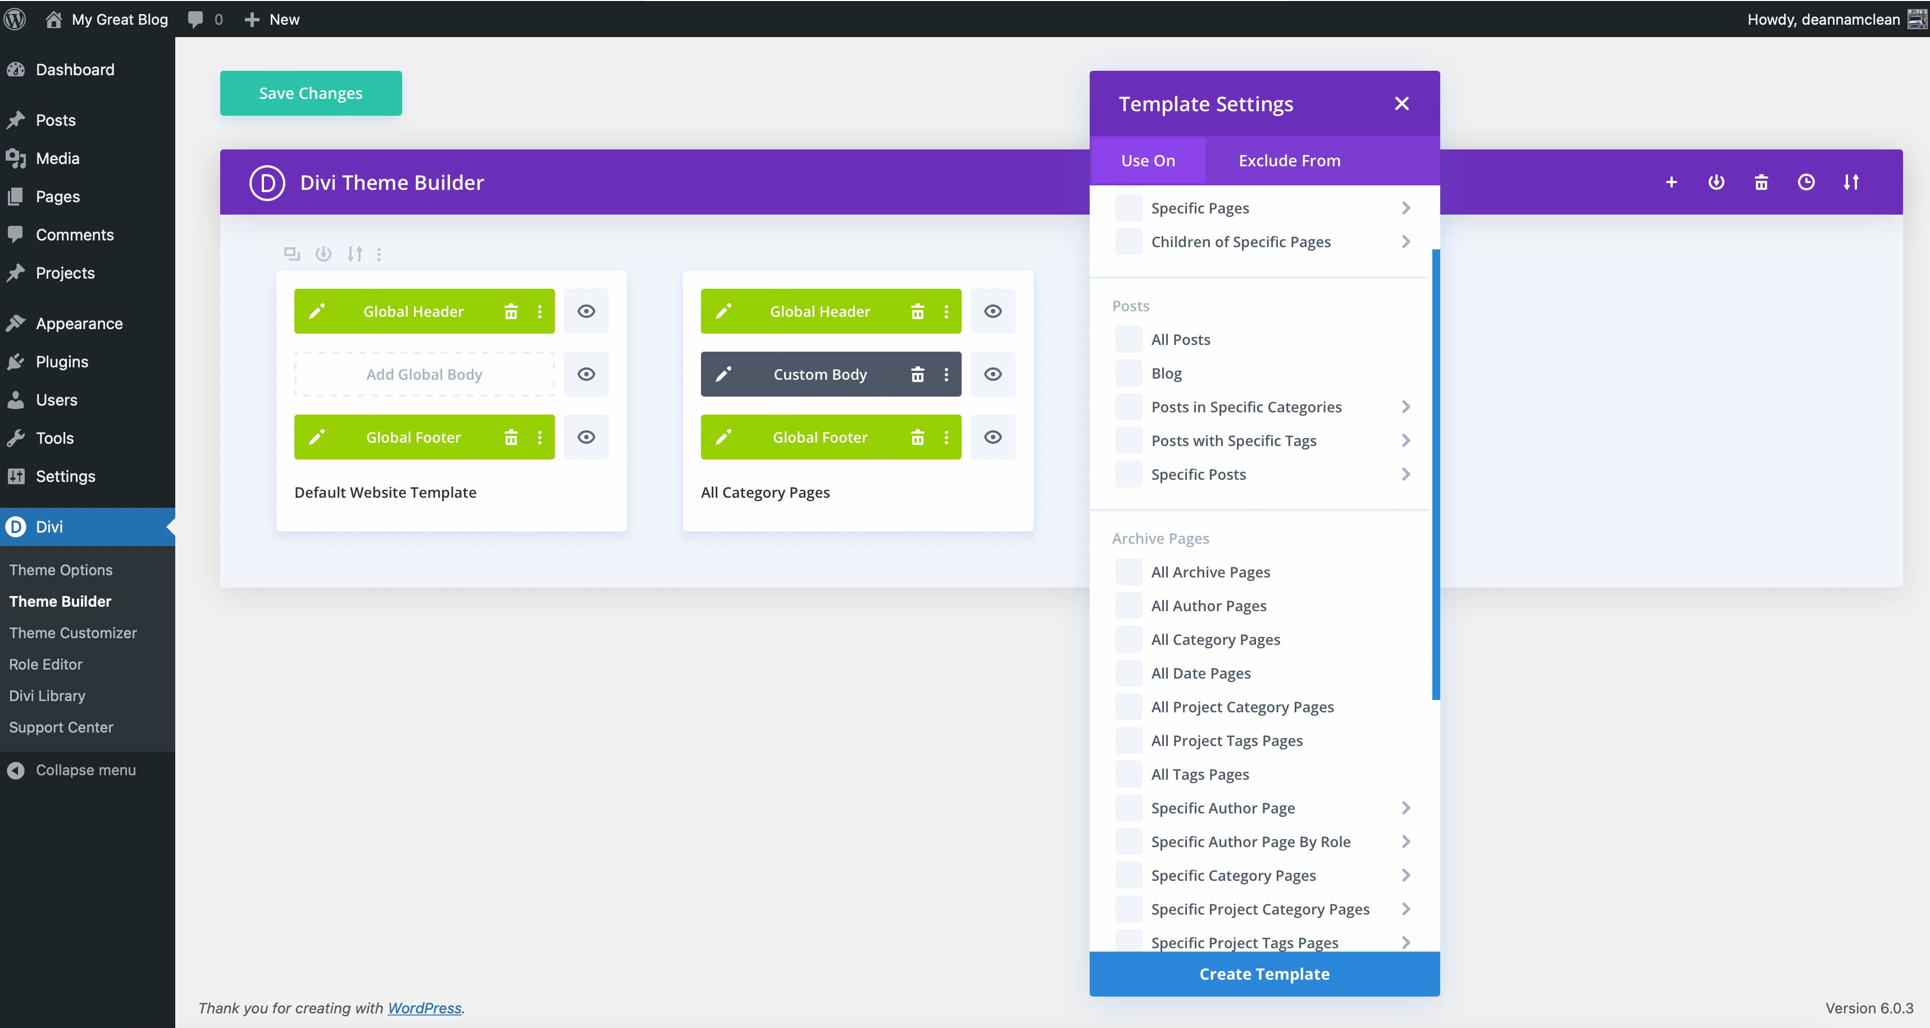Expand Posts in Specific Categories
Viewport: 1930px width, 1028px height.
(x=1406, y=406)
